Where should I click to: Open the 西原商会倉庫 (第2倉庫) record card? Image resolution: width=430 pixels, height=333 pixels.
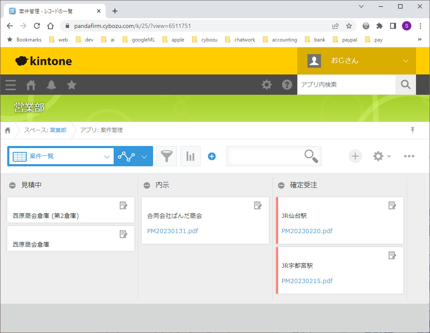point(46,216)
